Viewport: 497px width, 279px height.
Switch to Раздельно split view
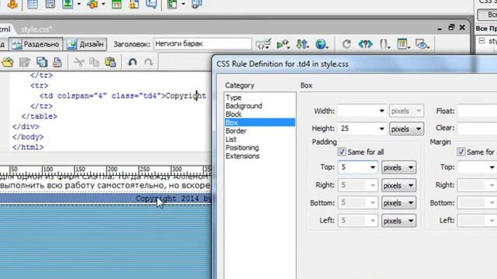pos(36,44)
